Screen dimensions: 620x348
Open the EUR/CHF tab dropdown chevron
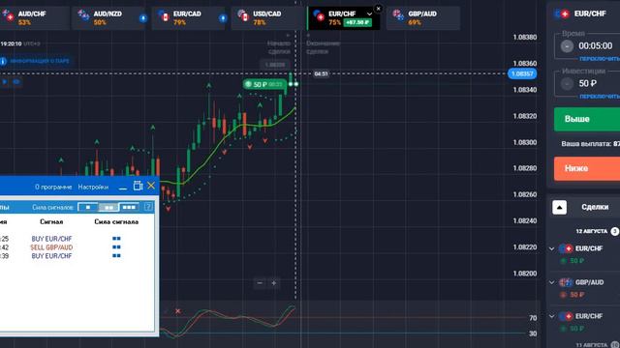pyautogui.click(x=369, y=14)
